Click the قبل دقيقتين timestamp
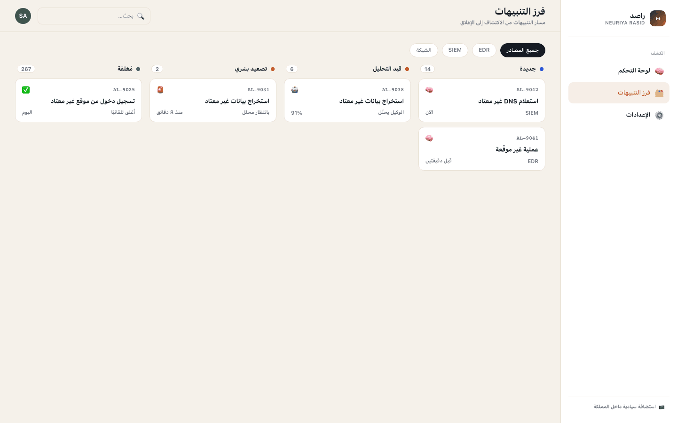The width and height of the screenshot is (677, 423). click(x=439, y=161)
